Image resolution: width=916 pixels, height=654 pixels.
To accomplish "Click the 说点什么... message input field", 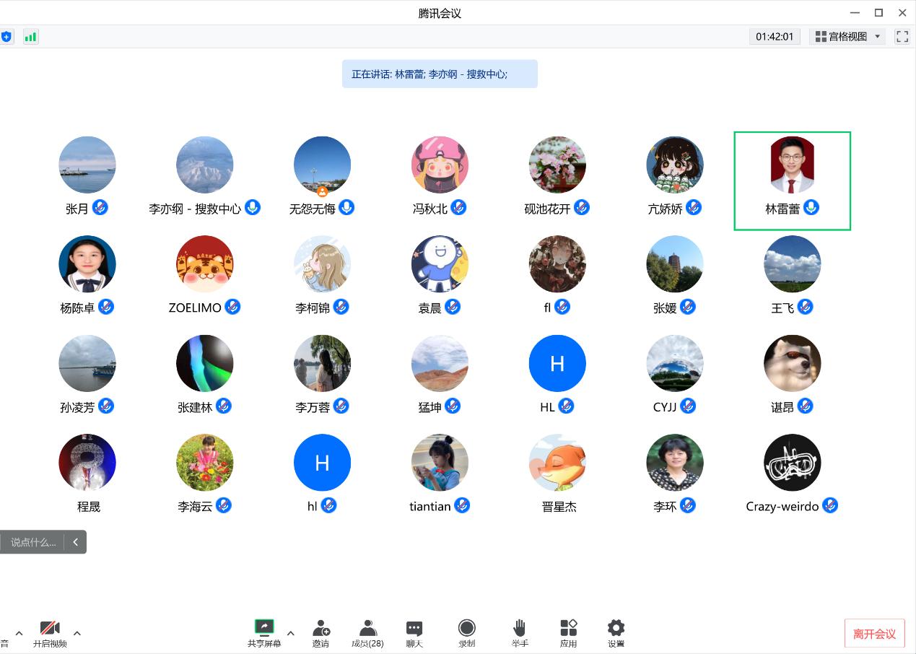I will (33, 542).
